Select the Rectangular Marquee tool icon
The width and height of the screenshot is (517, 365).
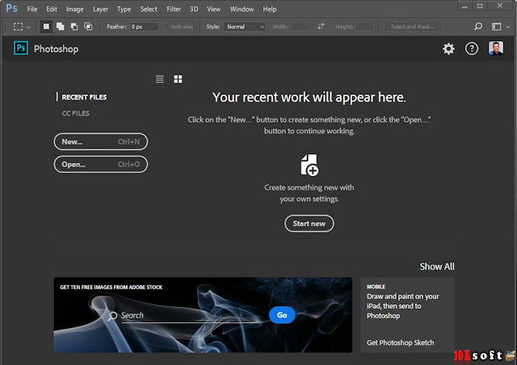tap(18, 27)
